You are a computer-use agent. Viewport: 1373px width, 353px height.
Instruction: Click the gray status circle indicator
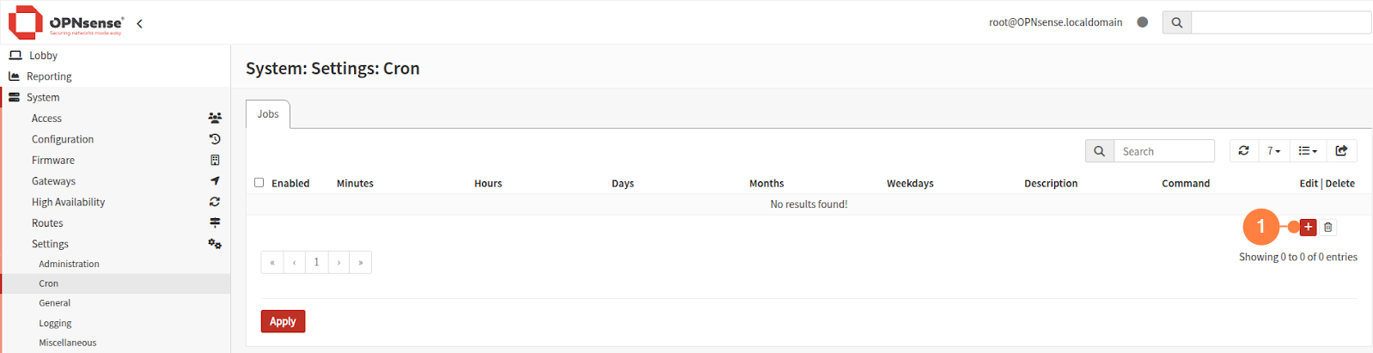point(1142,22)
